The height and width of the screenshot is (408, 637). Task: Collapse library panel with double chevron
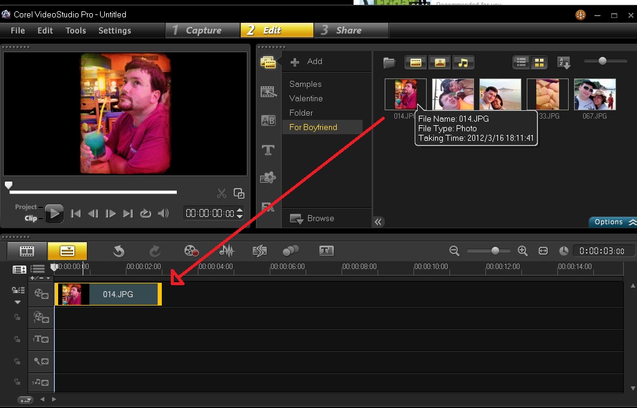pyautogui.click(x=378, y=222)
